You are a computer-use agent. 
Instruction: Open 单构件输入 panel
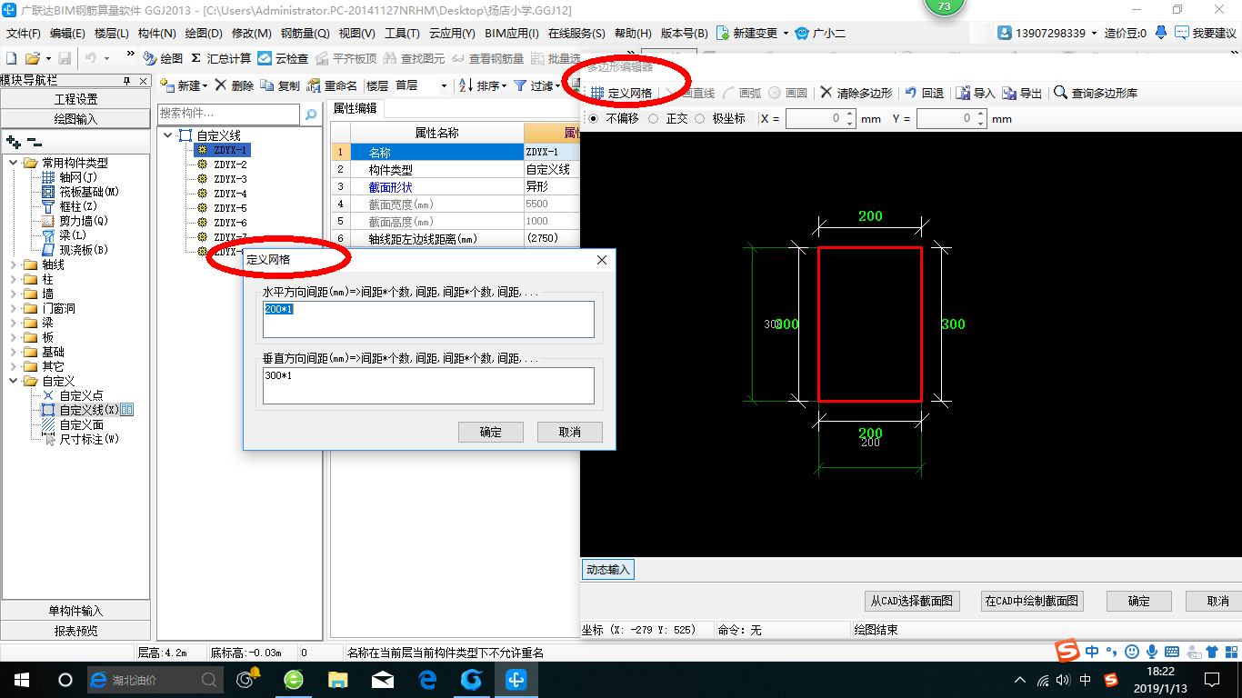point(75,611)
